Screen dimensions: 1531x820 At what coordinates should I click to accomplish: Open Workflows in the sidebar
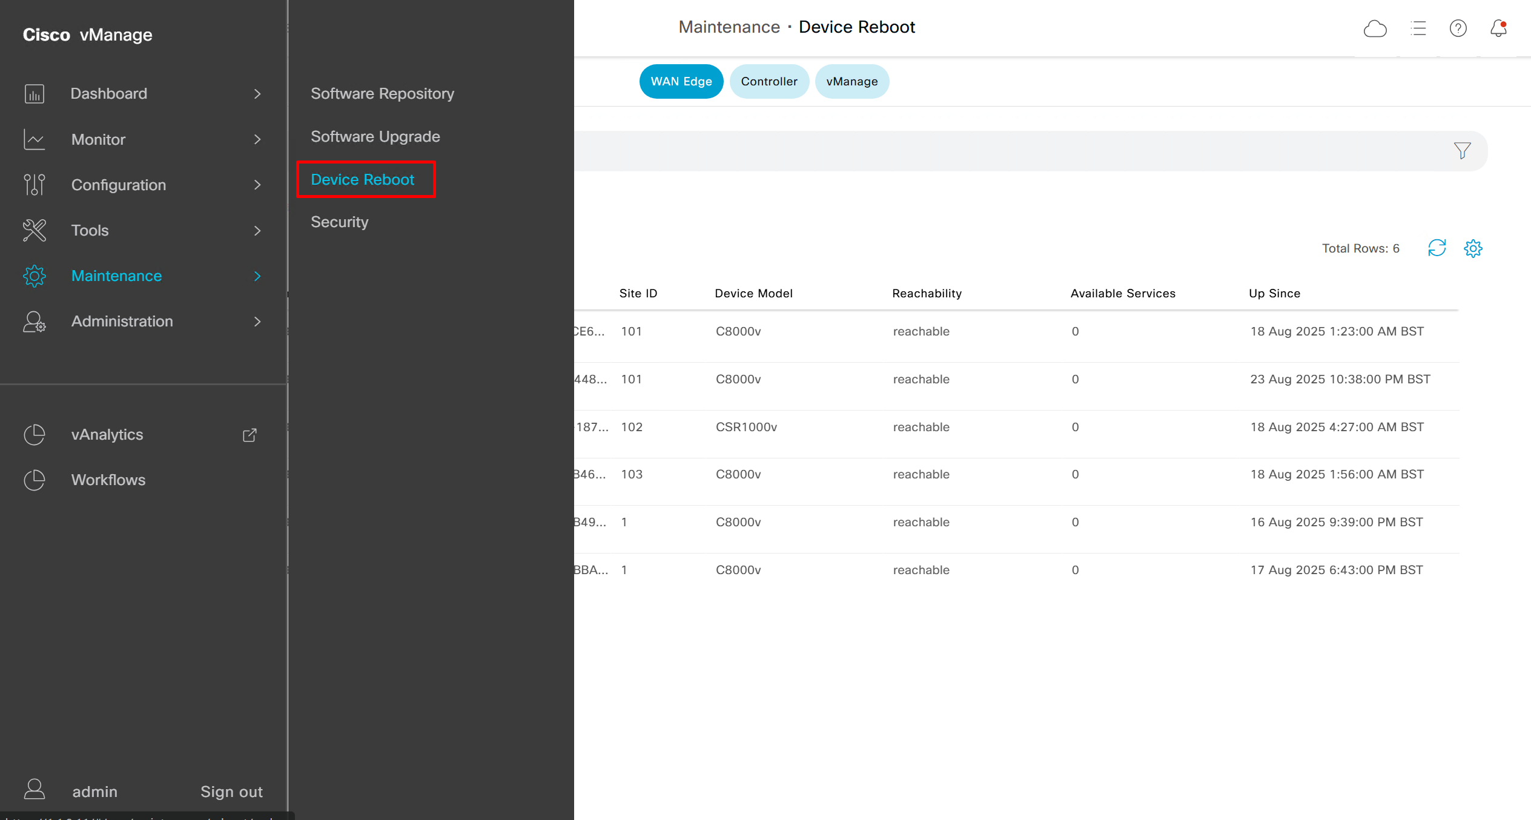click(x=108, y=480)
